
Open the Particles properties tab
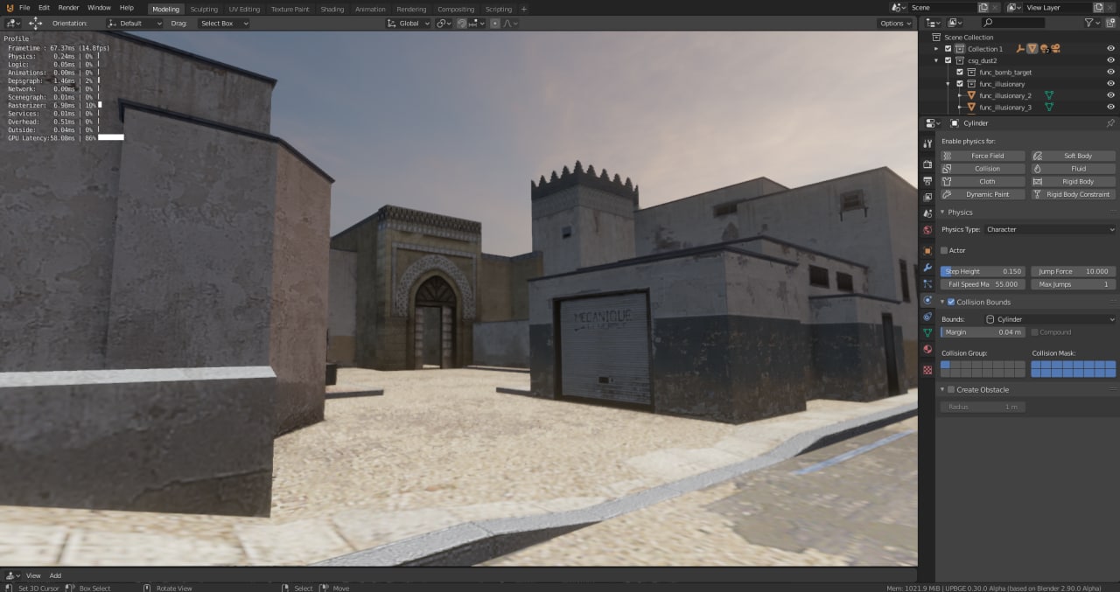[x=927, y=284]
